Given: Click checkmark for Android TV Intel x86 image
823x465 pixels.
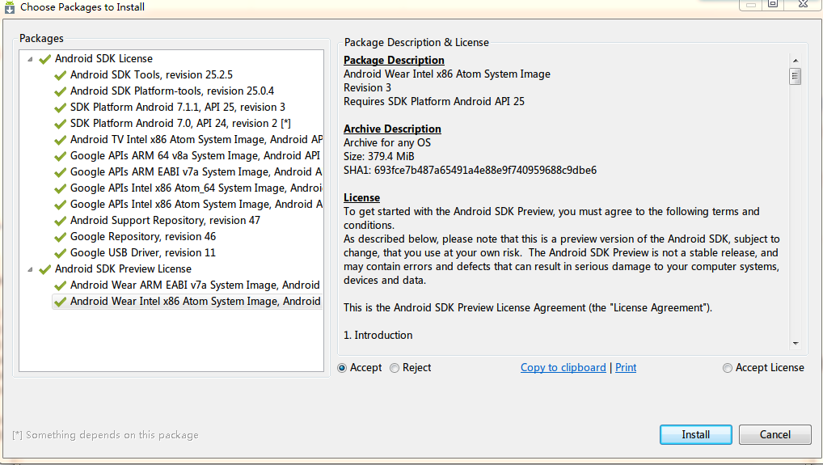Looking at the screenshot, I should [61, 140].
